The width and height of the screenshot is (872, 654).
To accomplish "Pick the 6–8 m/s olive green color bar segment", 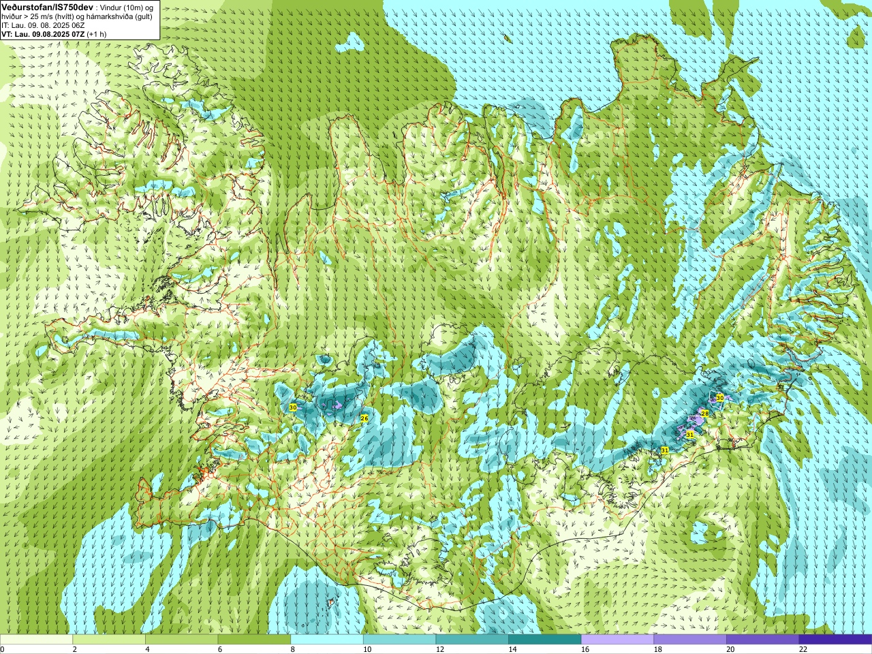I will point(254,640).
